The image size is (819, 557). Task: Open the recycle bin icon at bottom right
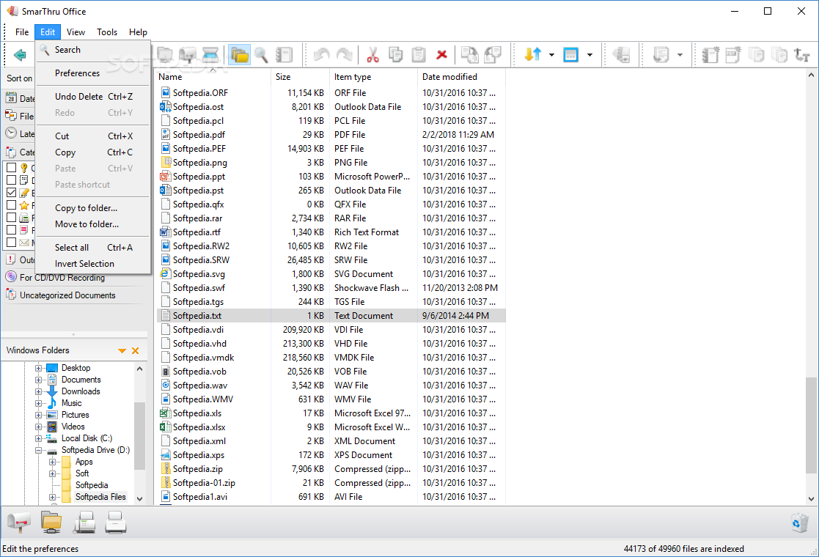click(x=800, y=523)
